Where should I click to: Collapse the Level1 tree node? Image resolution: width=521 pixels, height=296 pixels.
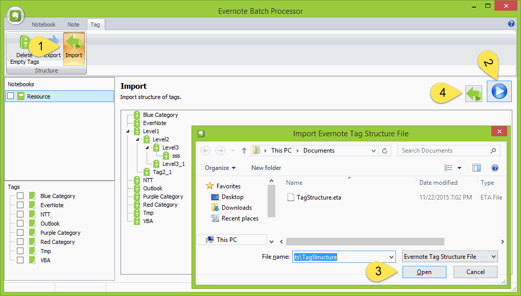pos(128,131)
